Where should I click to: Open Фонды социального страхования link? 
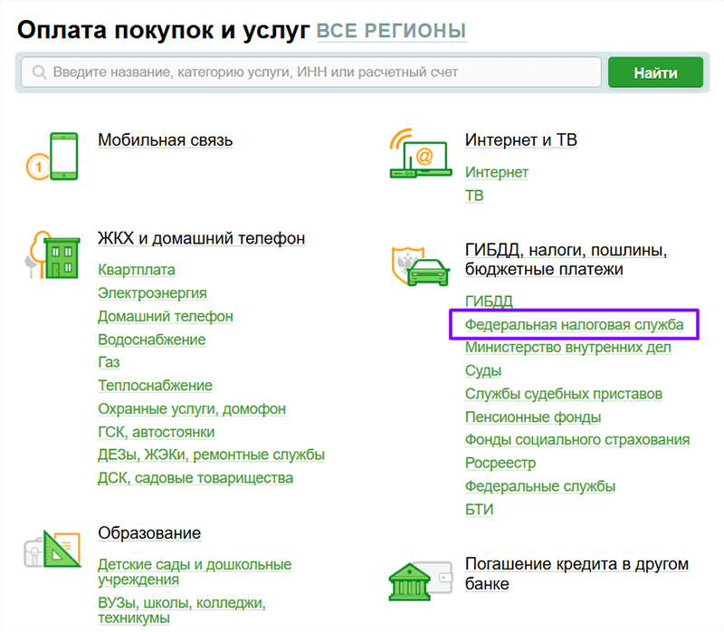tap(577, 440)
